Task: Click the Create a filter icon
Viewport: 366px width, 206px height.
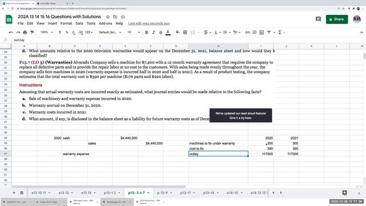Action: click(269, 32)
